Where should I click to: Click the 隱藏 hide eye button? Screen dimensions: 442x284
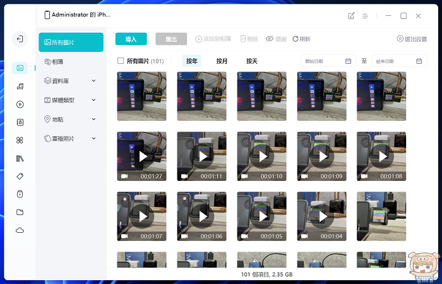pyautogui.click(x=276, y=39)
